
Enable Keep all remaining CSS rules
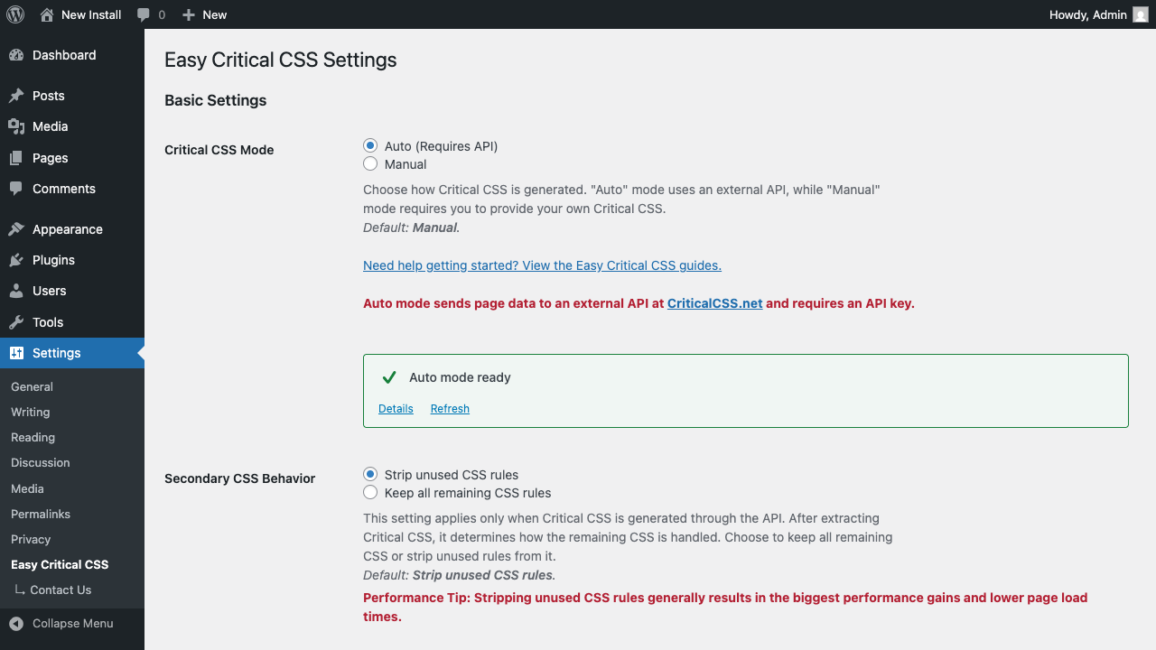click(369, 492)
